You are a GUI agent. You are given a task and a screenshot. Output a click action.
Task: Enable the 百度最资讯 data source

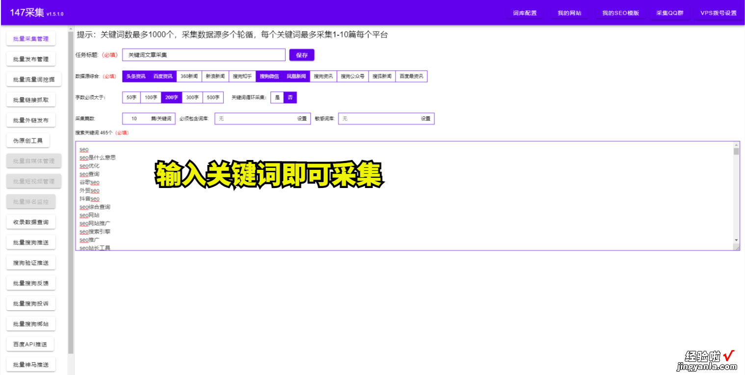tap(411, 77)
